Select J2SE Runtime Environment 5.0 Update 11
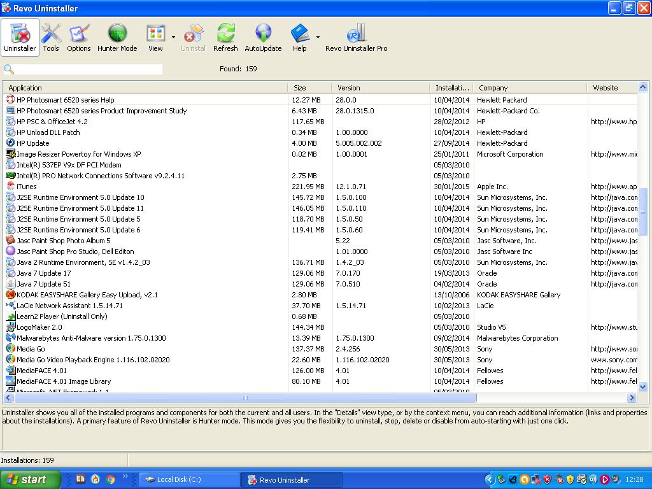 point(80,208)
